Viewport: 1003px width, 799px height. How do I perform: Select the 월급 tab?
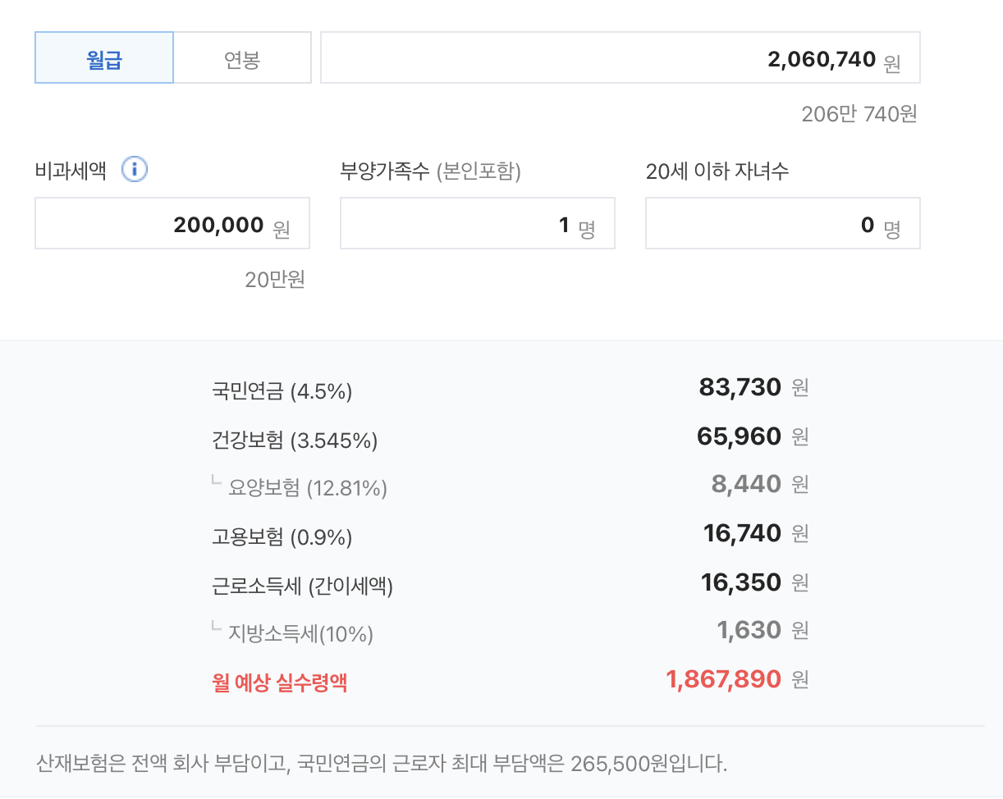[x=103, y=57]
